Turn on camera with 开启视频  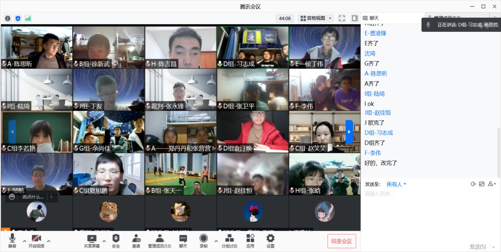36,241
